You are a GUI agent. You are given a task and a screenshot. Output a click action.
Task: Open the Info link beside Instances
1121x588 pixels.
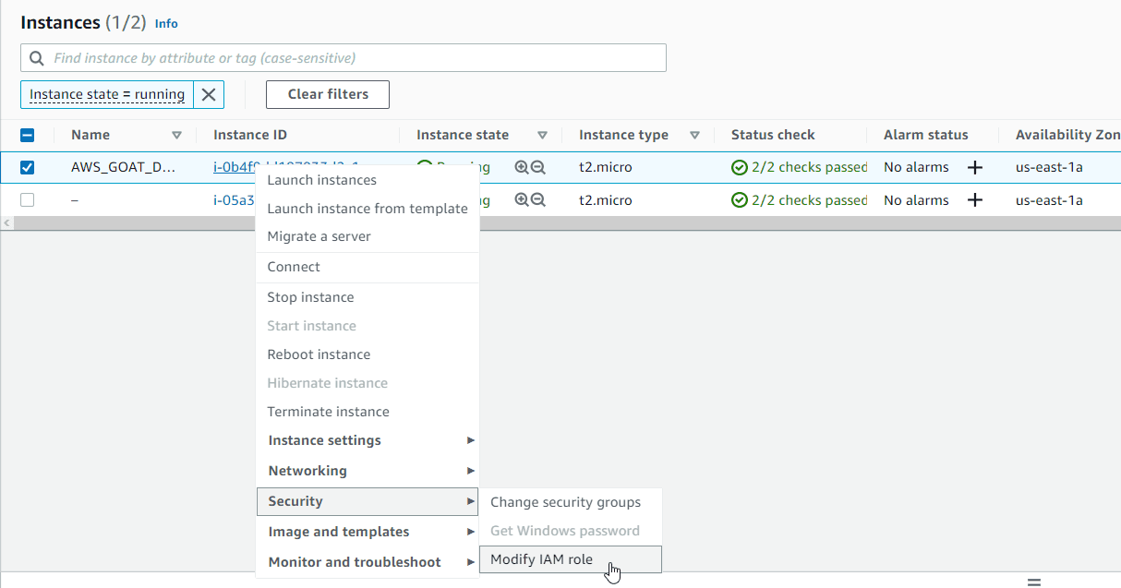click(166, 23)
